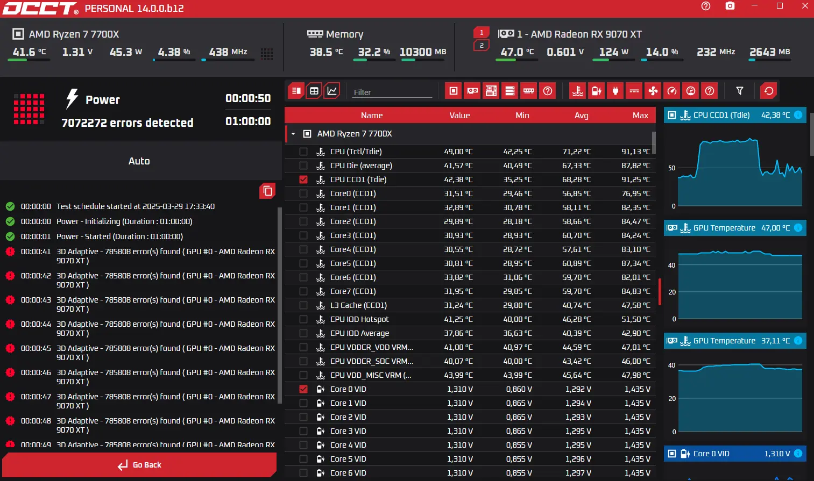814x481 pixels.
Task: Uncheck the Core 0 VID checkbox
Action: [303, 389]
